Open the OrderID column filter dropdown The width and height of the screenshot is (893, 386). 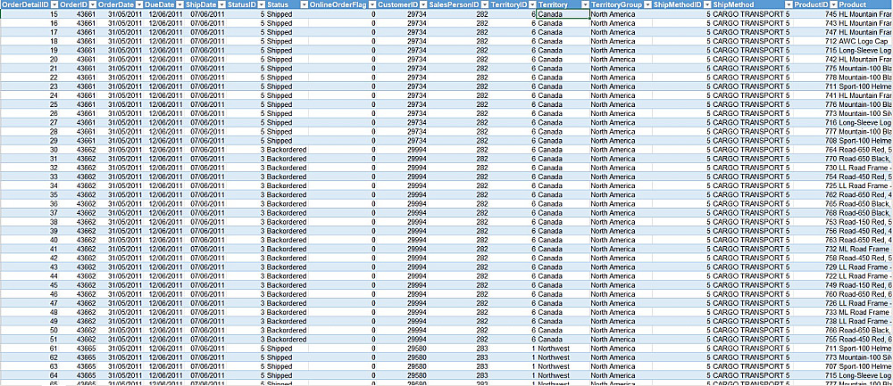[x=92, y=4]
